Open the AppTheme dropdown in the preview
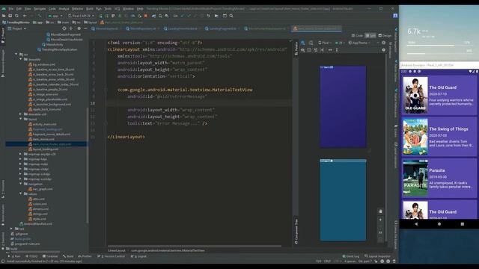Image resolution: width=479 pixels, height=269 pixels. pyautogui.click(x=359, y=43)
